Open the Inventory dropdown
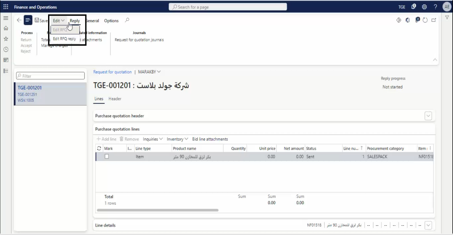The width and height of the screenshot is (453, 235). click(x=177, y=139)
